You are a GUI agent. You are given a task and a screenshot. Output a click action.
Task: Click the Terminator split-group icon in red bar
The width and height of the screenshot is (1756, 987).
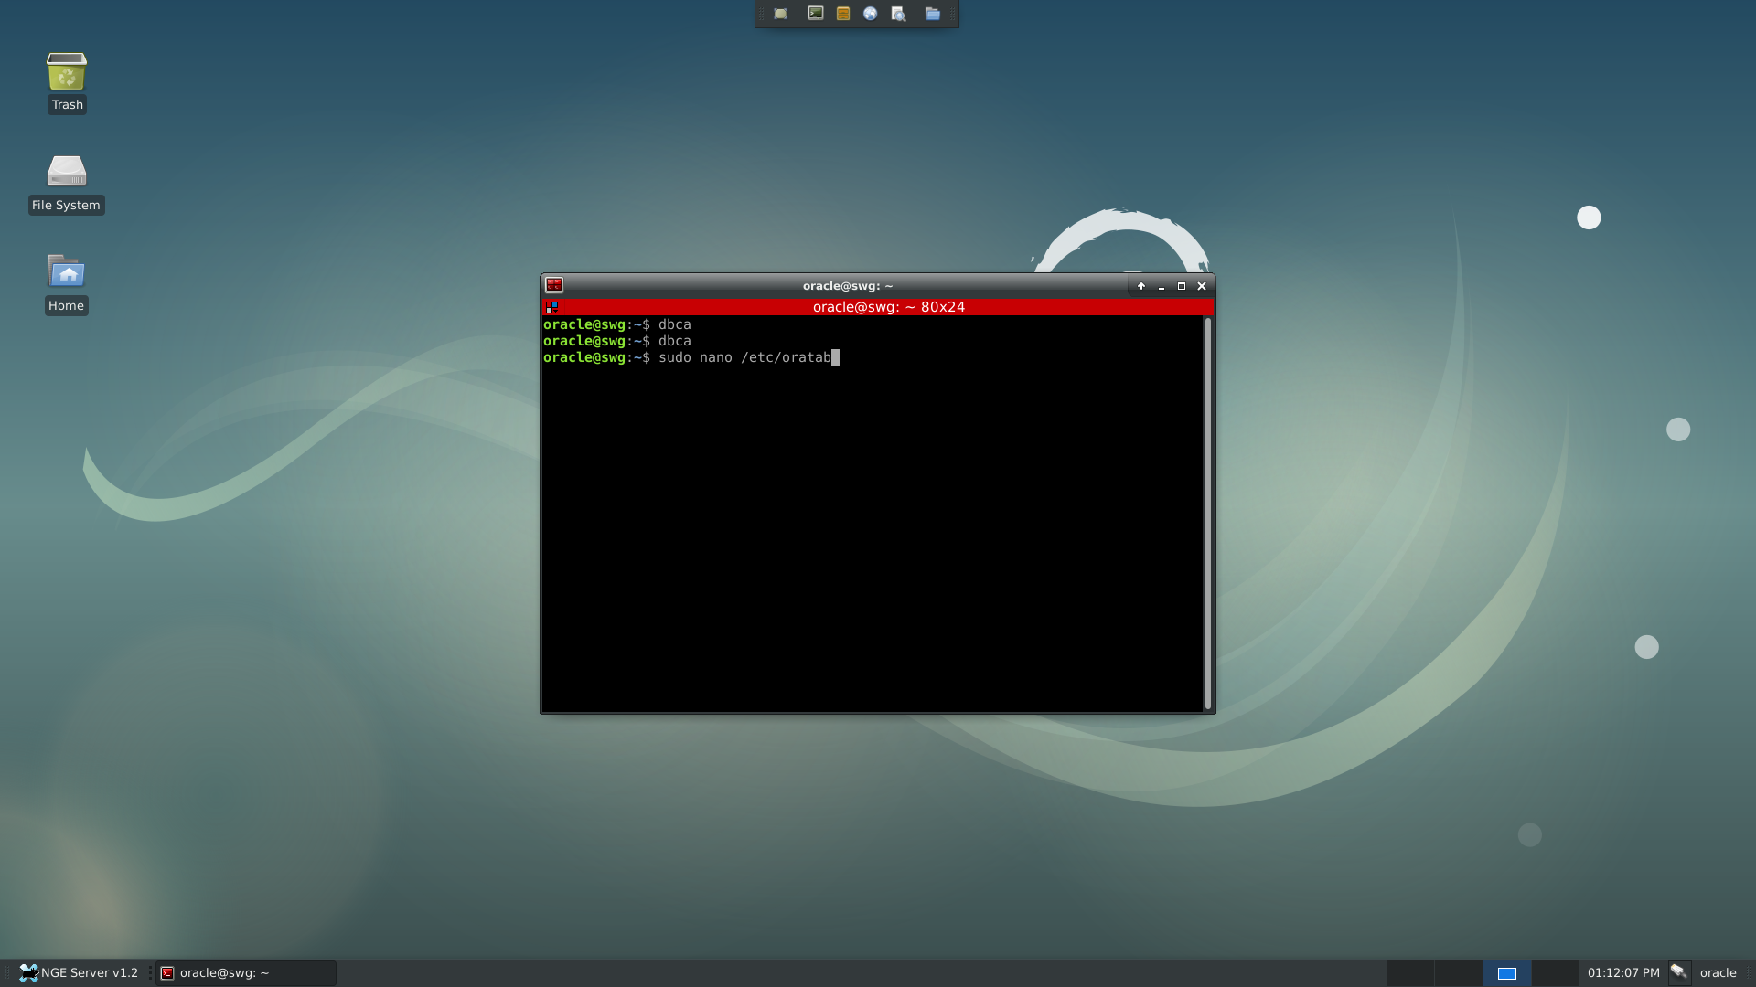point(551,307)
